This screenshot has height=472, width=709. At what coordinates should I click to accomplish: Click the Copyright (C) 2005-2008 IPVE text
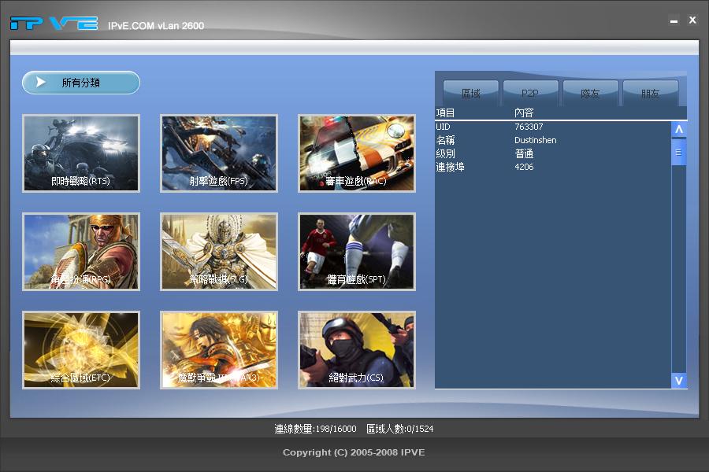pyautogui.click(x=354, y=452)
